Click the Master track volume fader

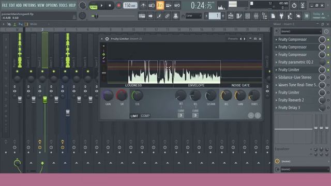[x=20, y=100]
